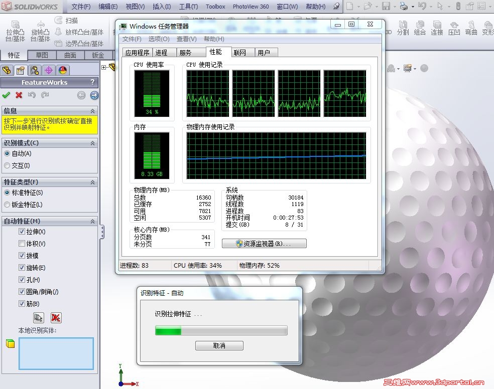Click the Join (连接) tool icon
Screen dimensions: 494x389
(x=437, y=28)
